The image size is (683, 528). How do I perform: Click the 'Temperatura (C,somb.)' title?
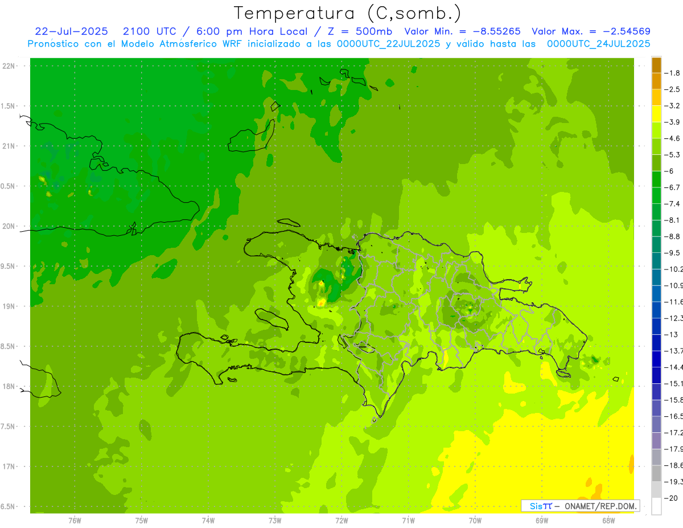[347, 13]
